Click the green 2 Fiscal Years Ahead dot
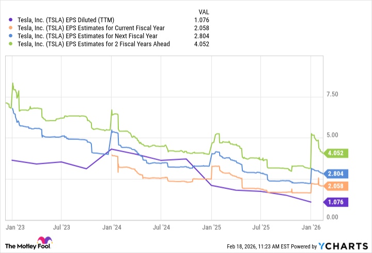Image resolution: width=372 pixels, height=253 pixels. point(11,44)
